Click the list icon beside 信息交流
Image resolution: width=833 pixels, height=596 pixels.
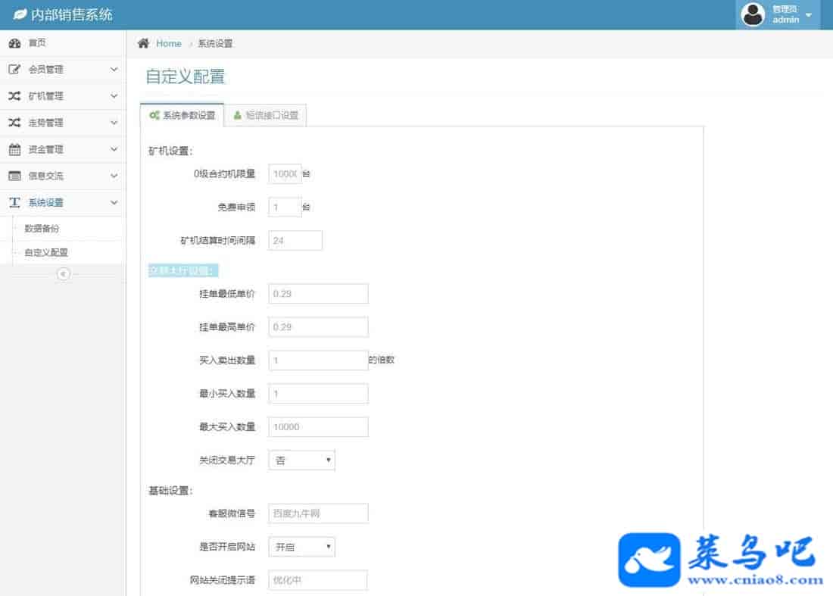[14, 176]
